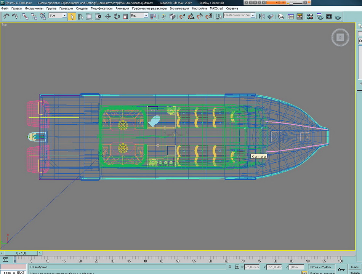Open the selection filter dropdown "Все"
The width and height of the screenshot is (362, 274).
pyautogui.click(x=58, y=16)
